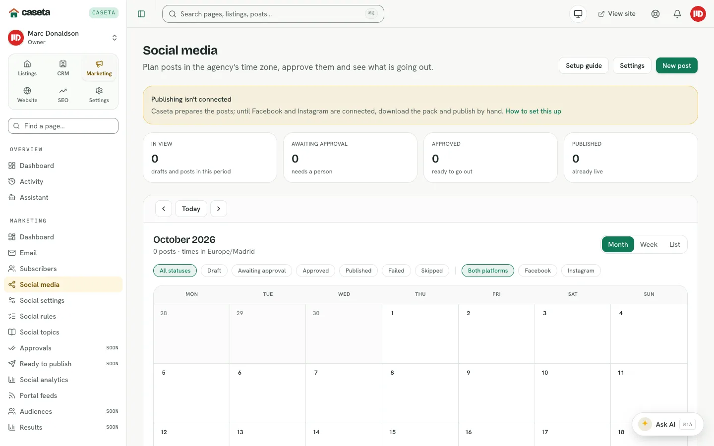Open the Settings gear in sidebar grid

(99, 95)
